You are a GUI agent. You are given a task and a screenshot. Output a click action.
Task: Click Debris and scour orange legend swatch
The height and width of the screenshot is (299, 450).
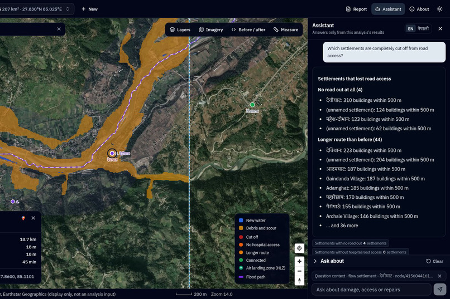click(x=241, y=228)
